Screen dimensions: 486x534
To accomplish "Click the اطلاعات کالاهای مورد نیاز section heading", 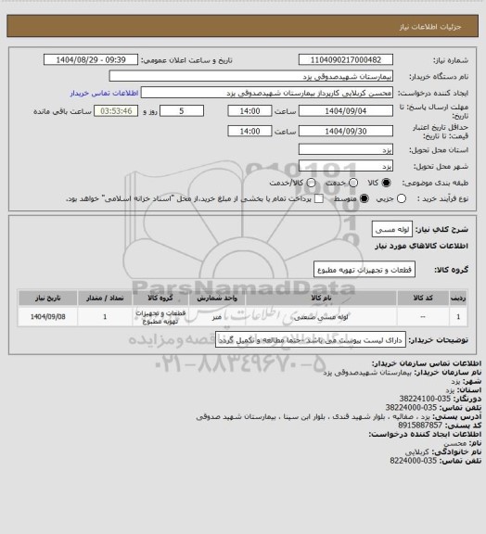I will point(421,246).
